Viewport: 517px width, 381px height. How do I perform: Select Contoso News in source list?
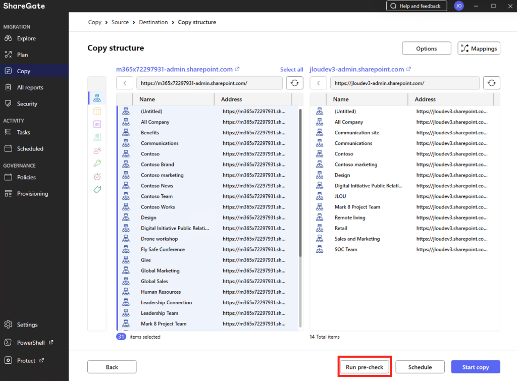[208, 186]
